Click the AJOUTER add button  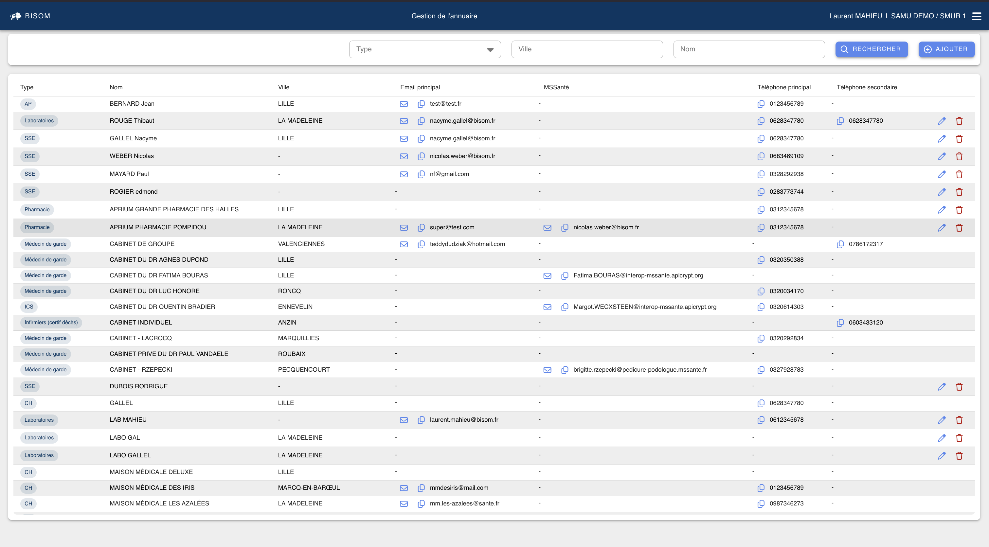[x=946, y=49]
